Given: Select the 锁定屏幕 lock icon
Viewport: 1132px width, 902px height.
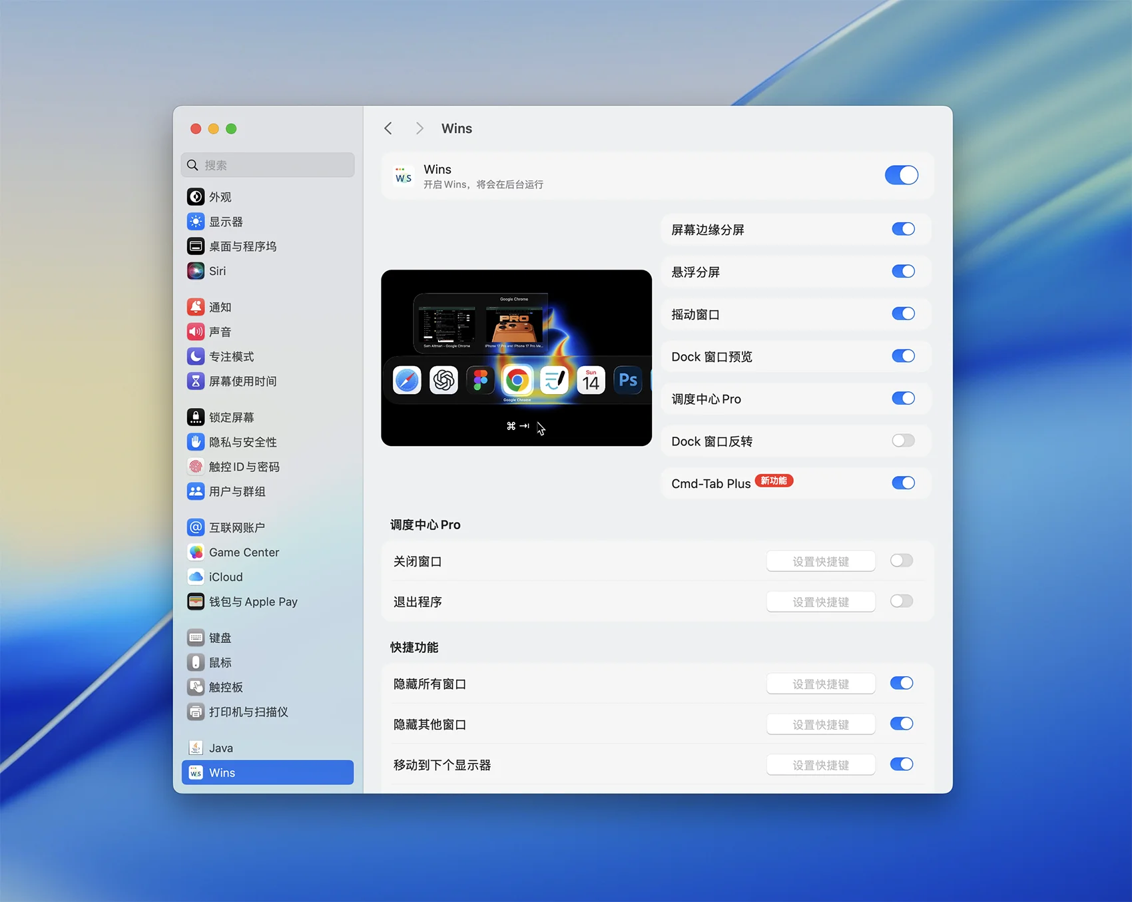Looking at the screenshot, I should coord(196,417).
